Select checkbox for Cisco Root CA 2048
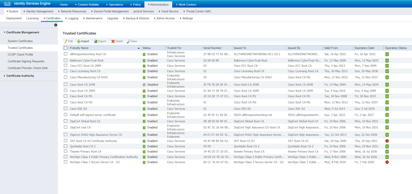The image size is (412, 194). tap(66, 84)
